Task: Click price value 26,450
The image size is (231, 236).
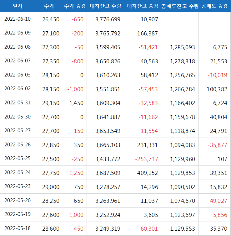Action: click(x=51, y=19)
